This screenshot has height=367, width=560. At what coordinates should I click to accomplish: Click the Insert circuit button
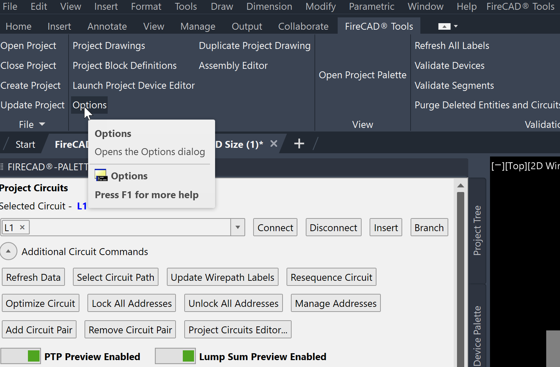click(386, 227)
